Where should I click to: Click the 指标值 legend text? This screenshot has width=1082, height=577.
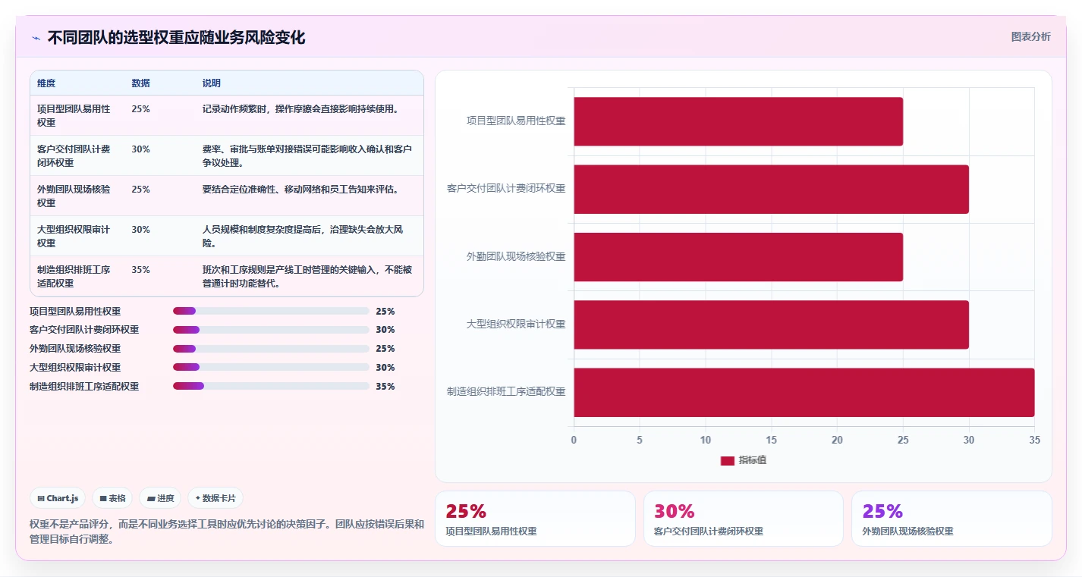click(753, 461)
